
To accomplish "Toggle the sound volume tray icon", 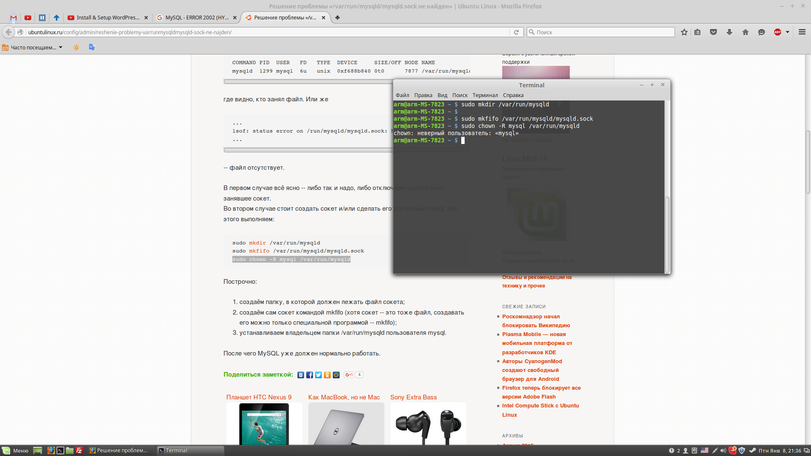I will 723,451.
